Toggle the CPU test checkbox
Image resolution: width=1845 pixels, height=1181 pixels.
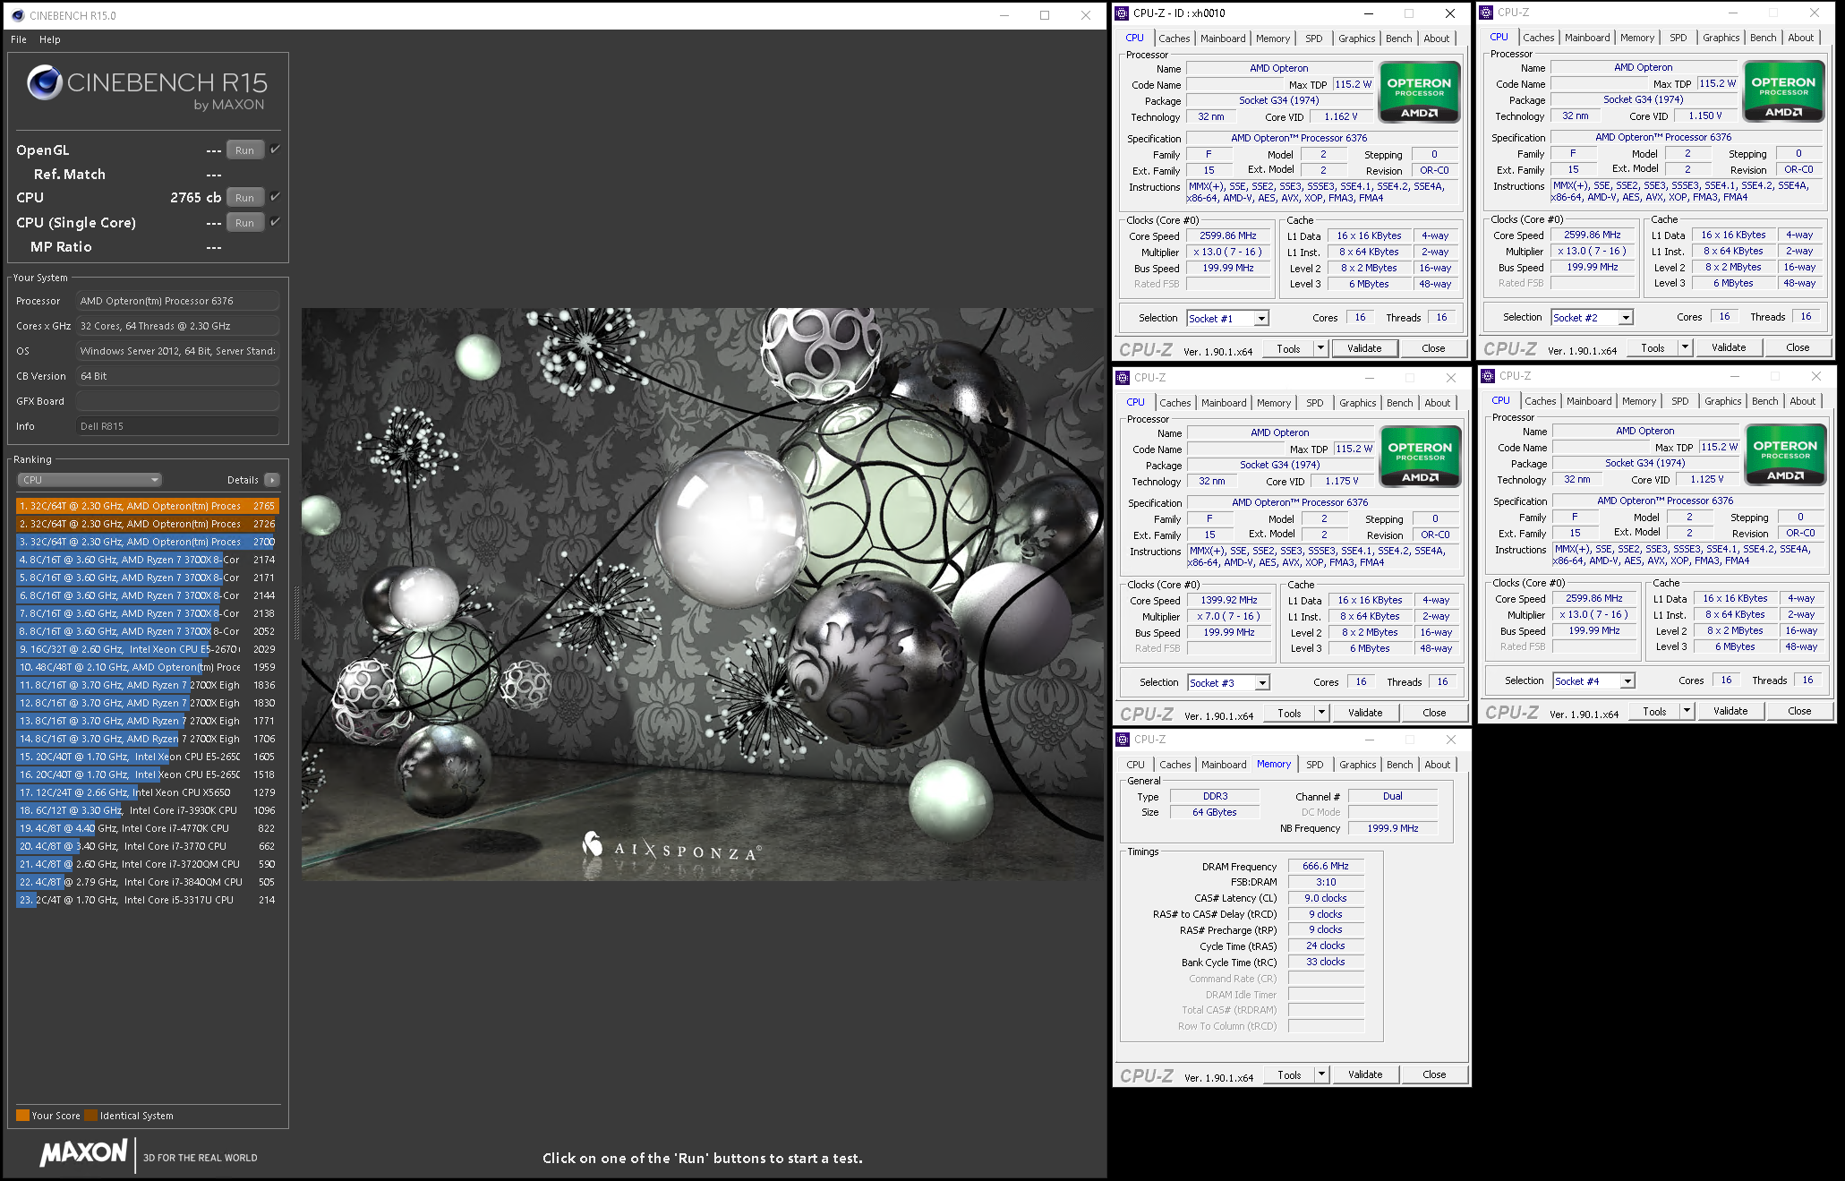click(x=275, y=197)
